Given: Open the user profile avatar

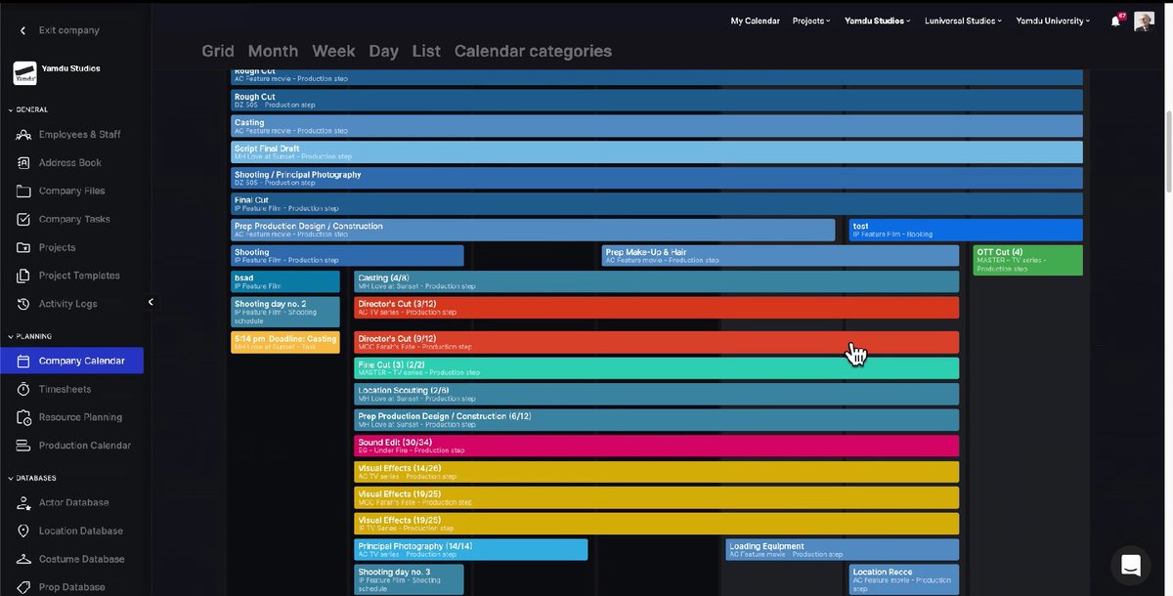Looking at the screenshot, I should click(1144, 21).
